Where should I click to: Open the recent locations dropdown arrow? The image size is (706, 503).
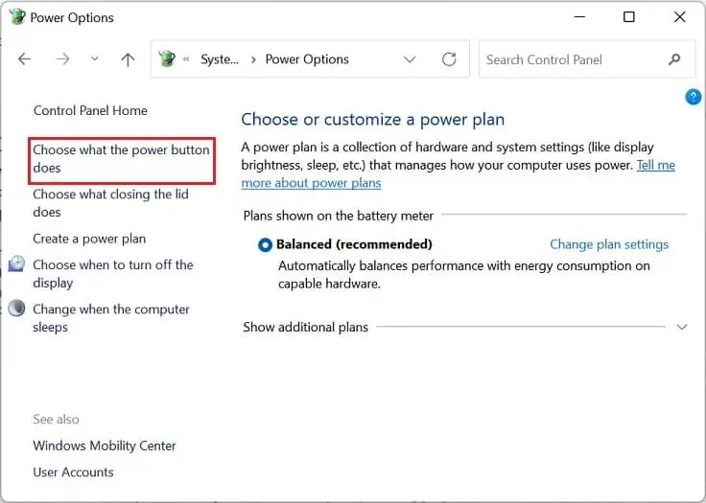click(x=94, y=59)
